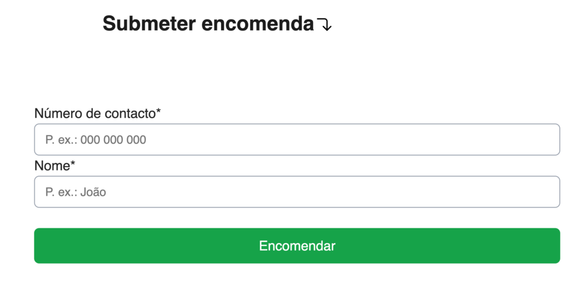
Task: Click the word "Submeter" in the title
Action: tap(149, 24)
